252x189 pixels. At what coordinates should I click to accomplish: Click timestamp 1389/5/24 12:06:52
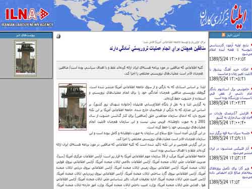227,59
